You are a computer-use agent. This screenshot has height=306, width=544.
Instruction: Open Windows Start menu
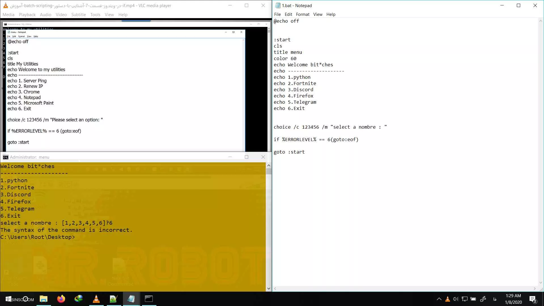(x=8, y=299)
